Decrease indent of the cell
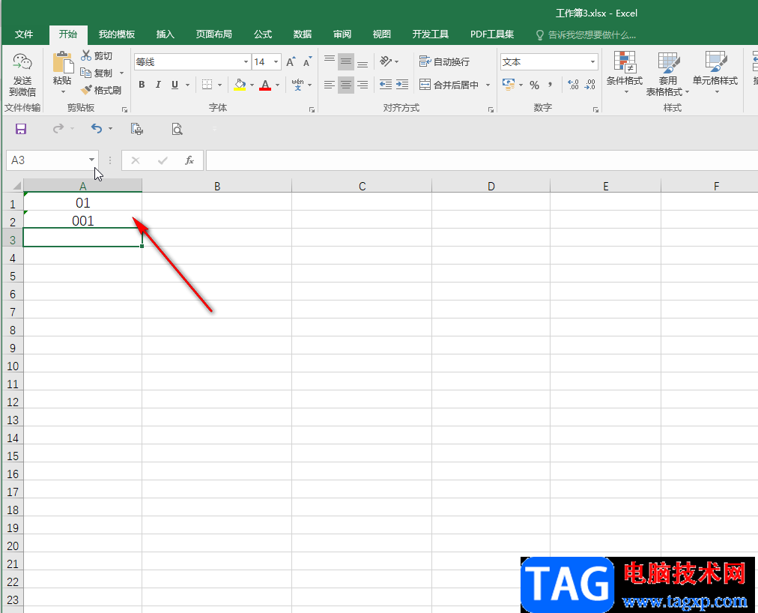The image size is (758, 613). click(x=385, y=85)
